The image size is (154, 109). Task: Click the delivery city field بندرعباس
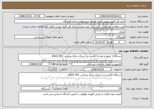pyautogui.click(x=29, y=37)
